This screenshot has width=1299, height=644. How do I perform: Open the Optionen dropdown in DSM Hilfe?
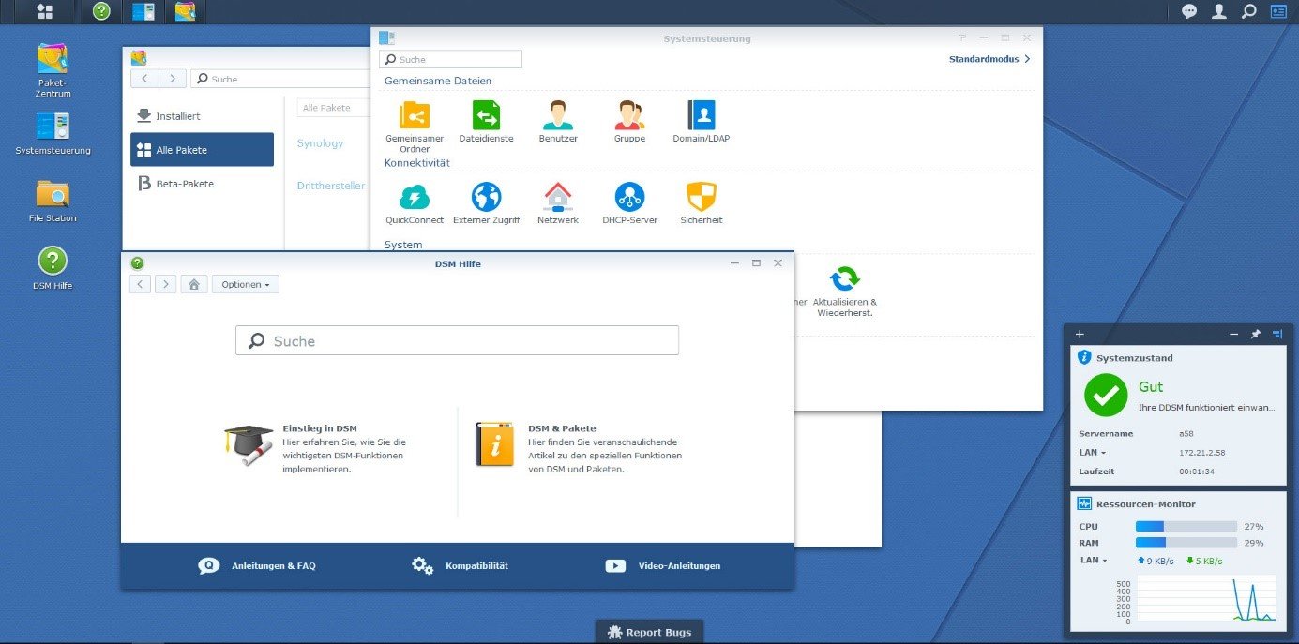246,284
